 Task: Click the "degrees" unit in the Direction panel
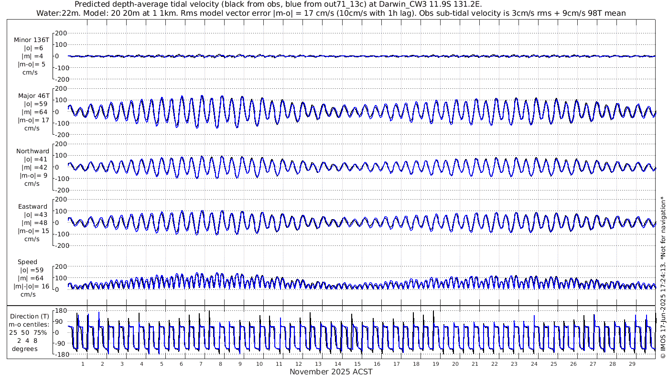pyautogui.click(x=25, y=349)
